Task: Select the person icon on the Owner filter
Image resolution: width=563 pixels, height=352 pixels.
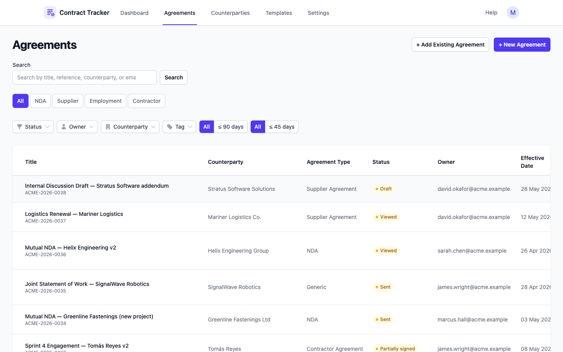Action: click(63, 127)
